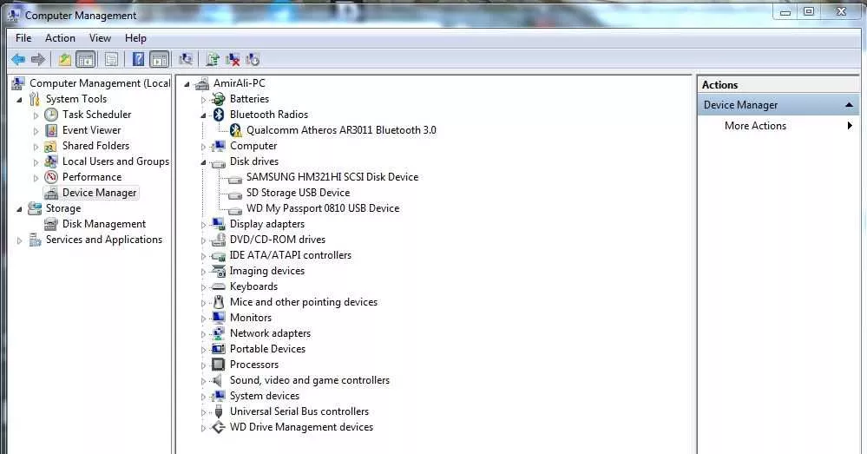The width and height of the screenshot is (867, 454).
Task: Click the Back arrow toolbar icon
Action: tap(18, 59)
